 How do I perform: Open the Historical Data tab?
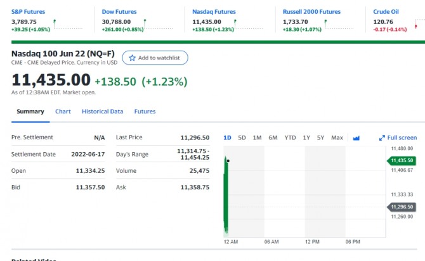point(102,111)
